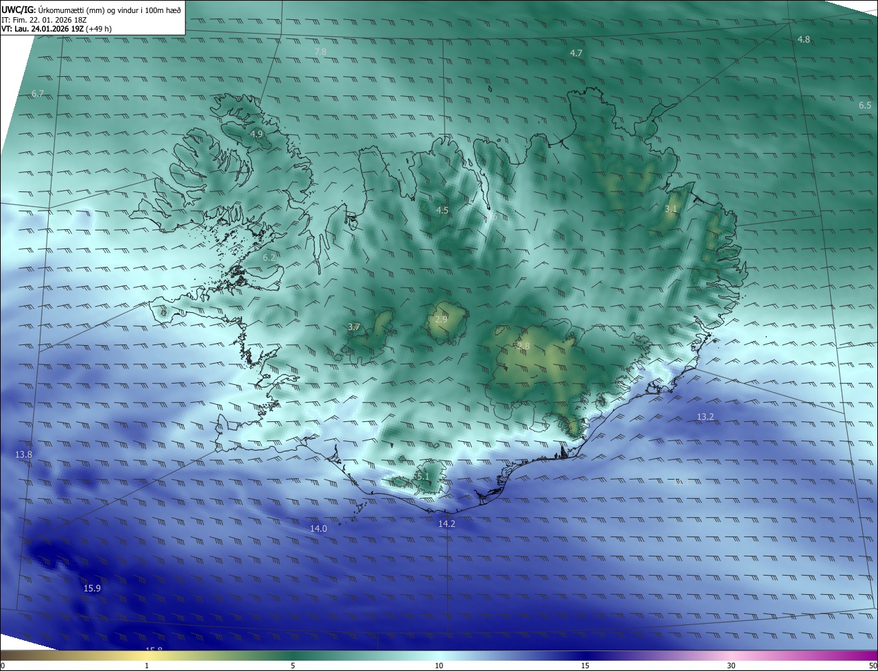Click the value label 4.8 on the map
Screen dimensions: 878x671
click(x=803, y=40)
